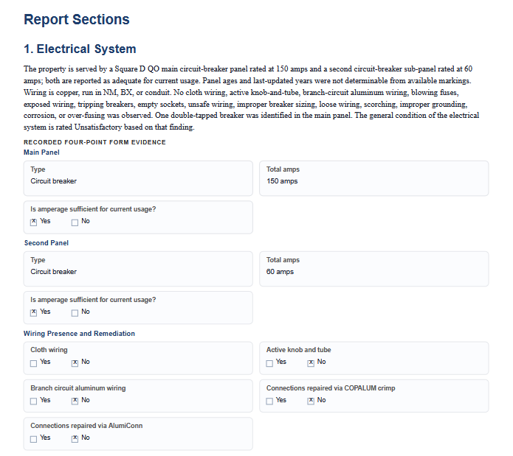
Task: Check No for Second Panel amperage sufficient
Action: click(75, 312)
